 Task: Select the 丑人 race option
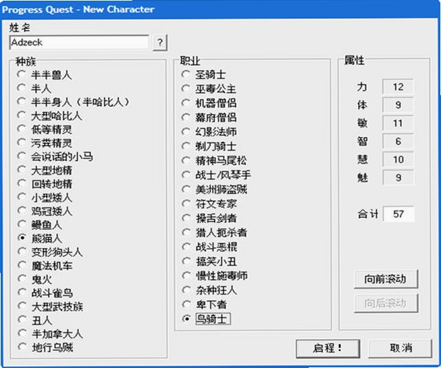[34, 320]
